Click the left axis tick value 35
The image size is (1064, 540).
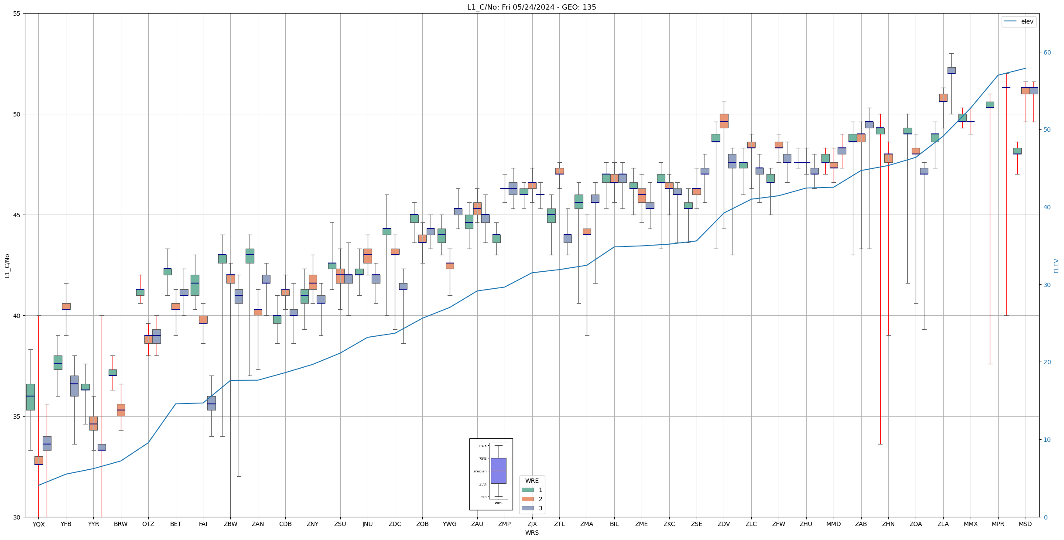(x=17, y=417)
